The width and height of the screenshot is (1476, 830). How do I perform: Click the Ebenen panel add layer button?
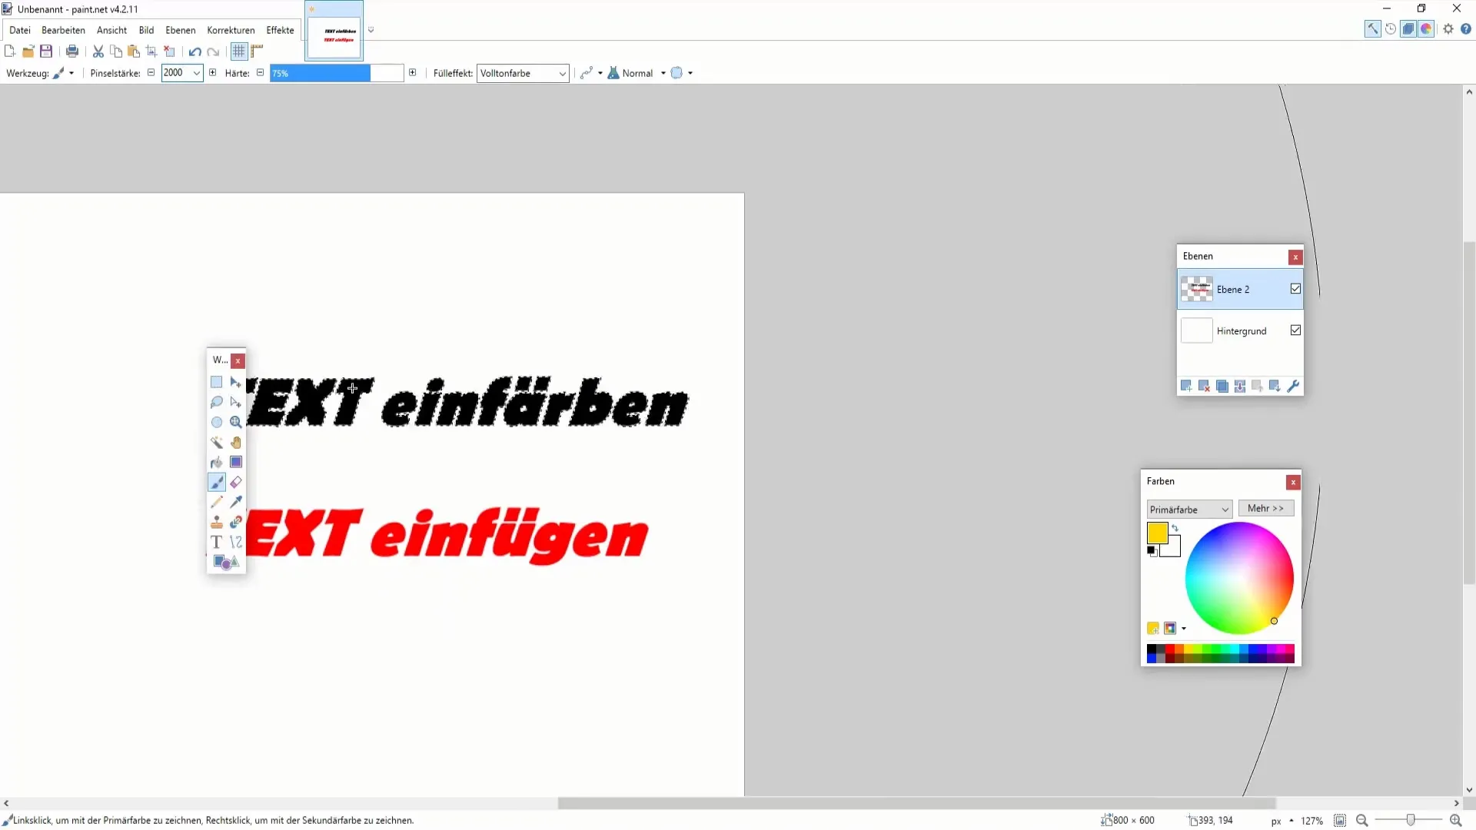click(x=1186, y=386)
